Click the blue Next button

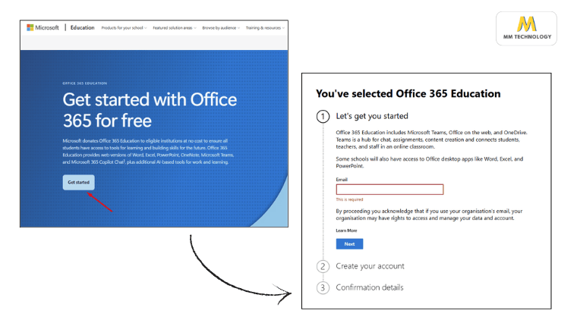349,244
